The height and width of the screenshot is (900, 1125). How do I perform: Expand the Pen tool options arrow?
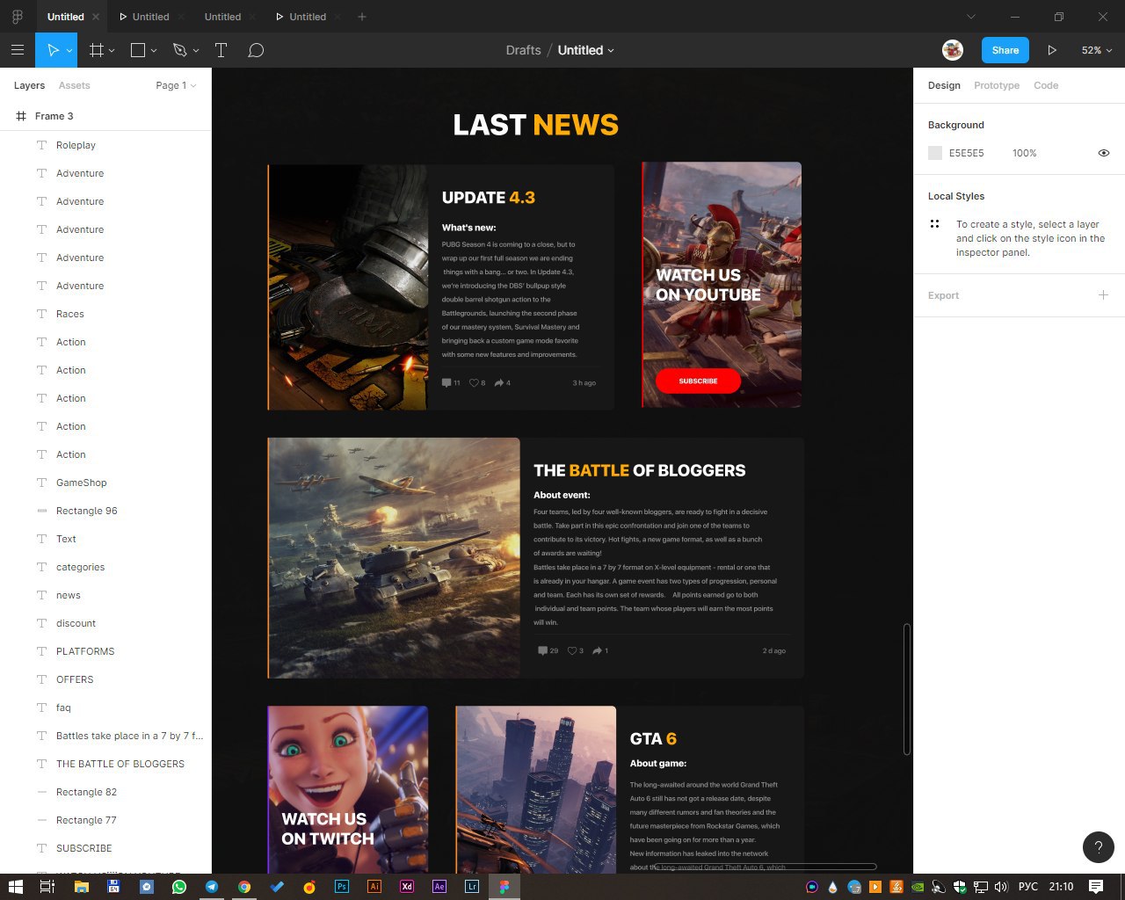[x=196, y=51]
